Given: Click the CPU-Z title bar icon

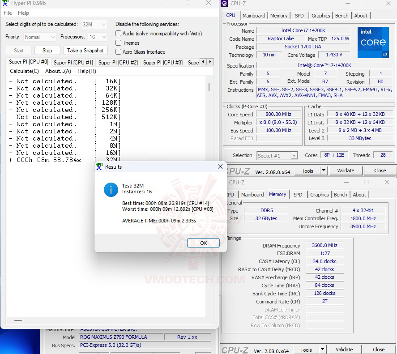Looking at the screenshot, I should click(x=224, y=3).
